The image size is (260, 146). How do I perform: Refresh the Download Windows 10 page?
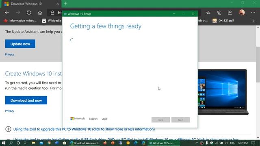pyautogui.click(x=29, y=13)
